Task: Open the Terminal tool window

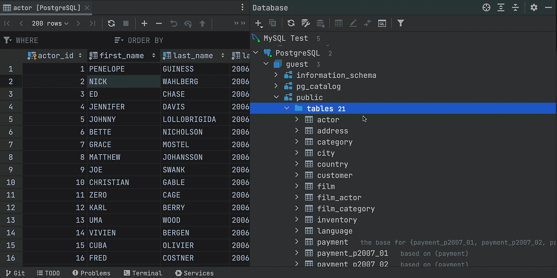Action: pos(143,273)
